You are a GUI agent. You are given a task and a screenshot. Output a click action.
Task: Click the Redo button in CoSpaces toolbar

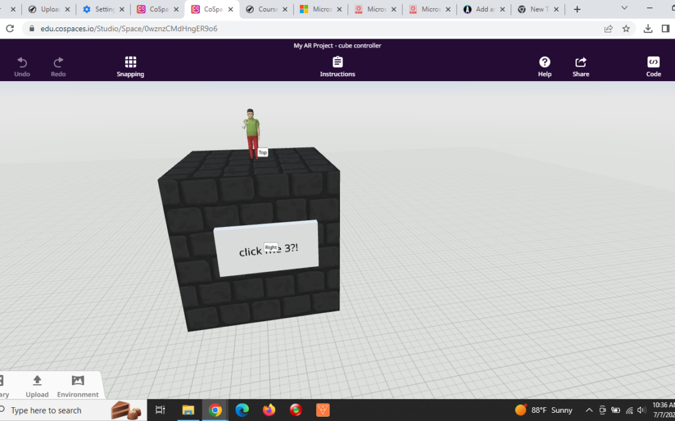pyautogui.click(x=58, y=67)
